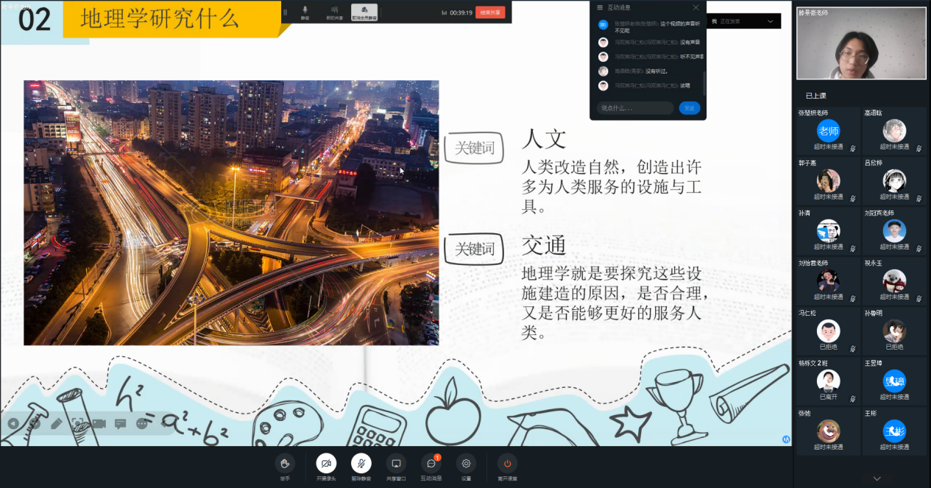Open 设置 gear icon in bottom bar

(466, 463)
